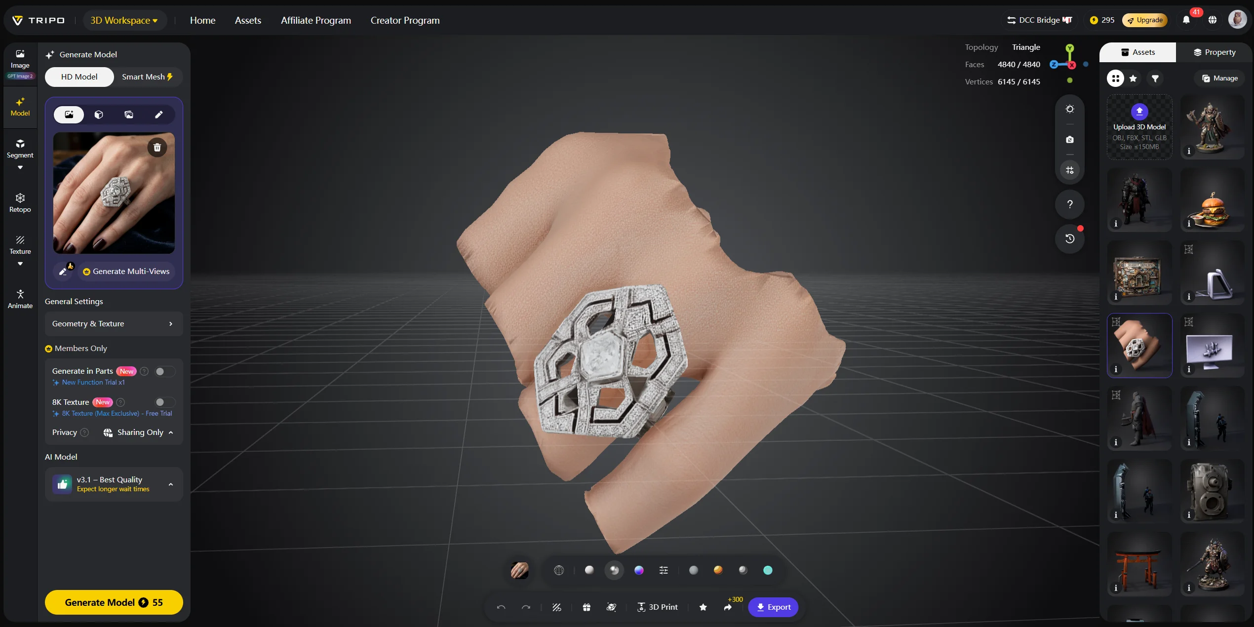Select the Model tool in sidebar
The width and height of the screenshot is (1254, 627).
click(x=20, y=107)
